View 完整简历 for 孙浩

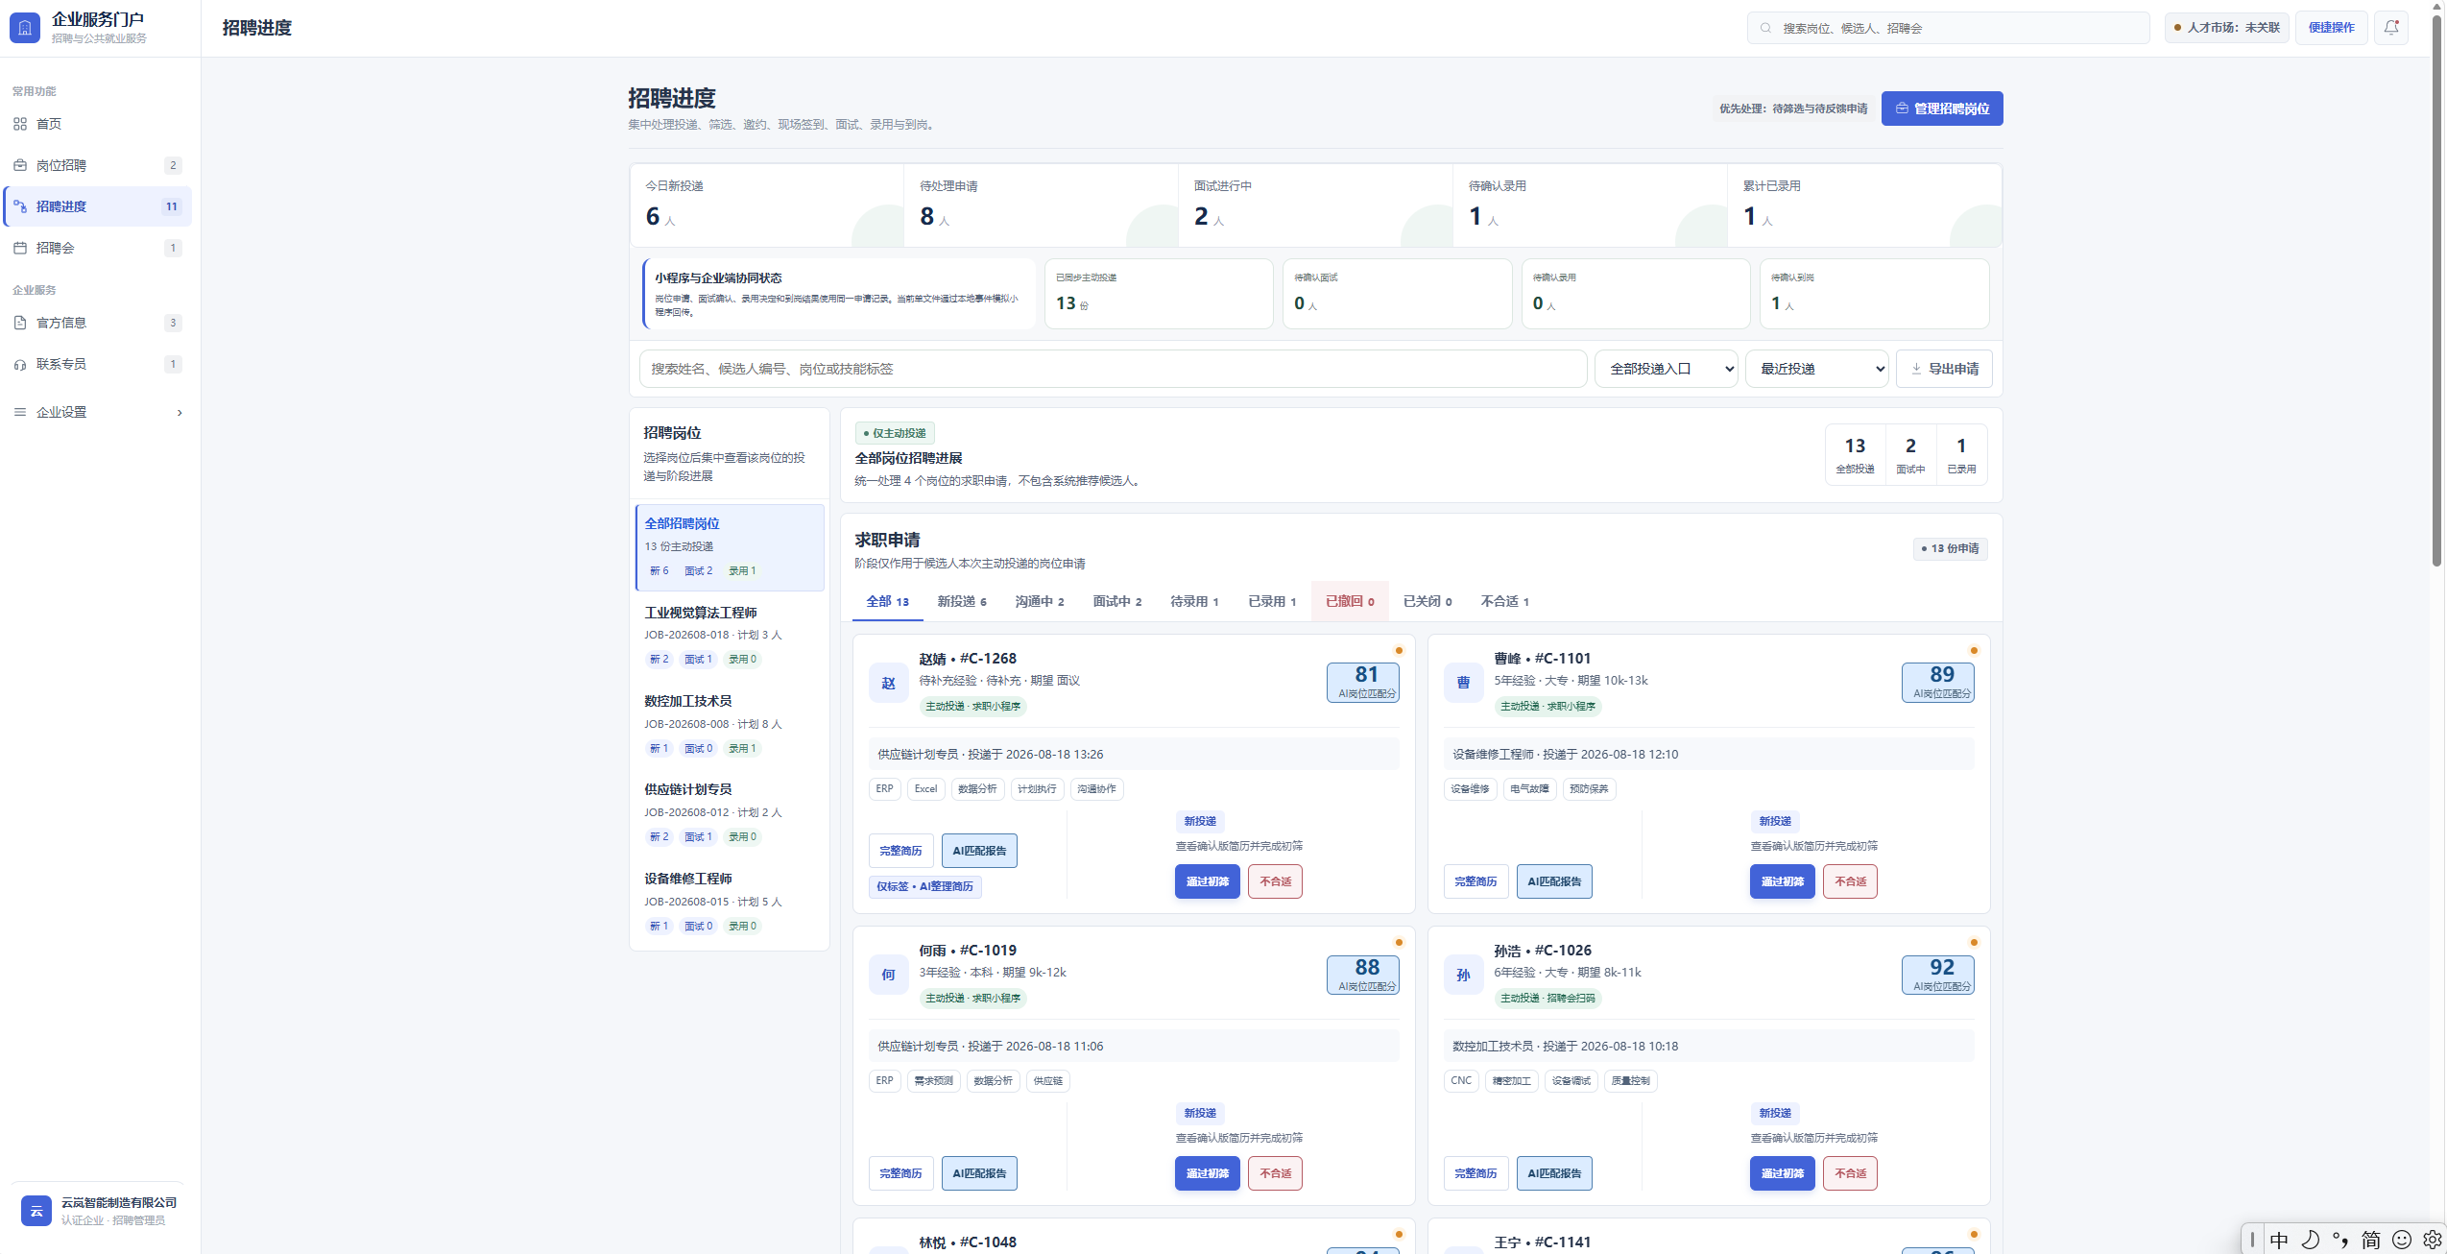(1475, 1173)
